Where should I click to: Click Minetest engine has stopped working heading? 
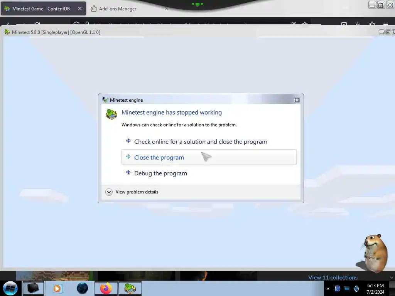(172, 112)
